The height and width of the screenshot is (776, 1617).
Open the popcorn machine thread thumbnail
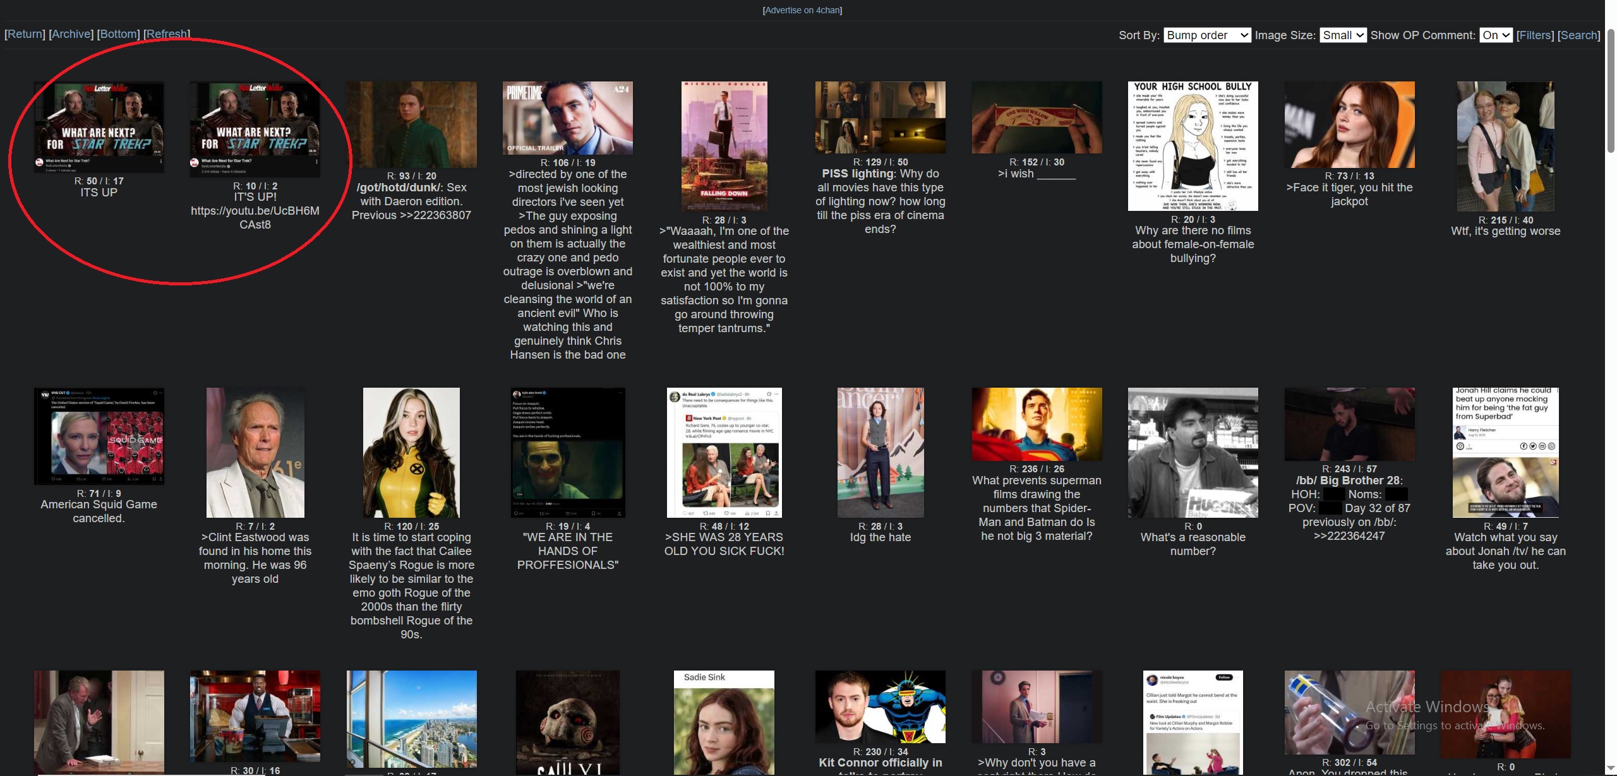coord(255,716)
